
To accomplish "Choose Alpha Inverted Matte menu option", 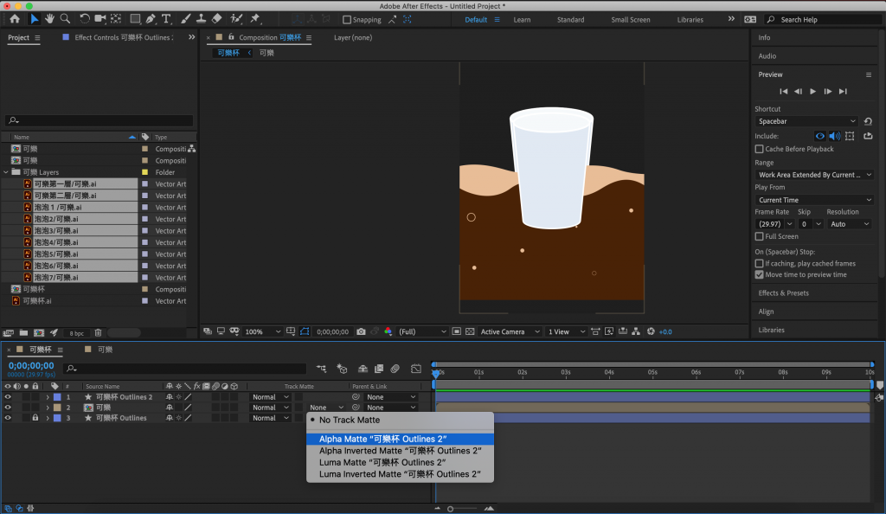I will pos(400,451).
